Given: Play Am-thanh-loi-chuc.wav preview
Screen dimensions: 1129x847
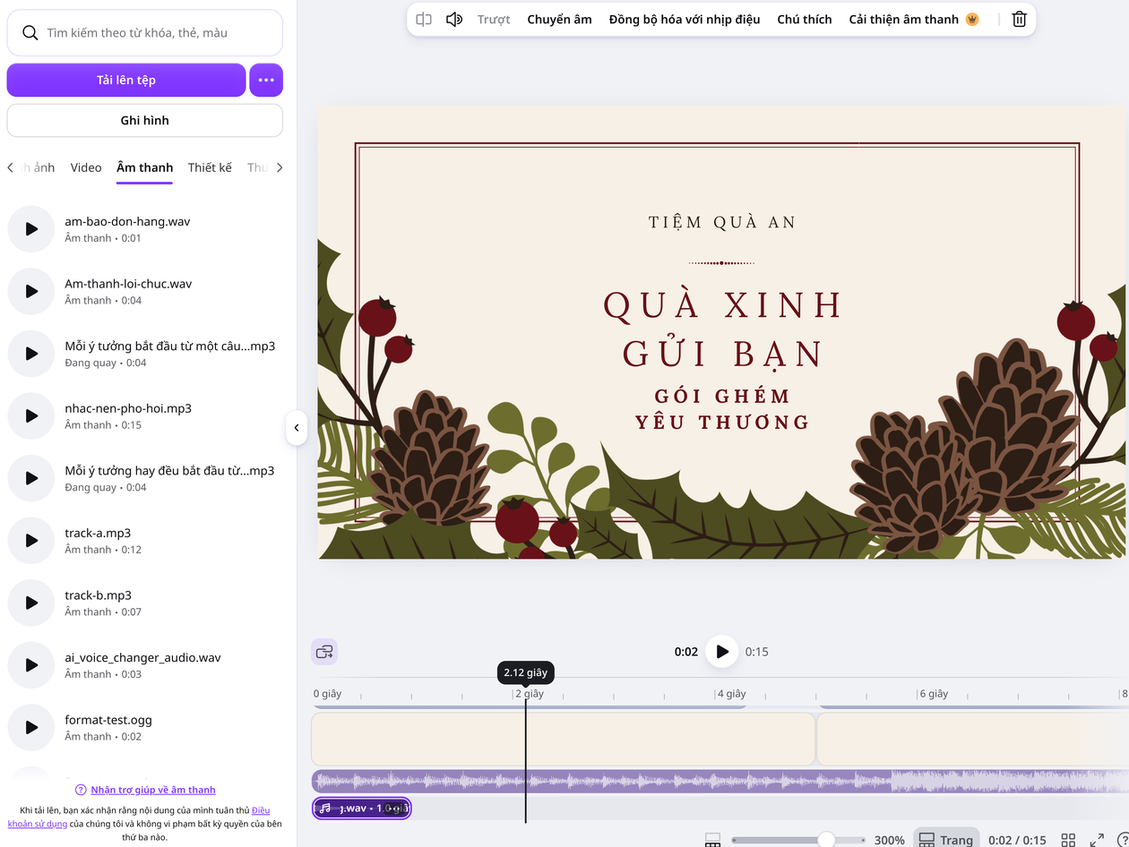Looking at the screenshot, I should tap(31, 291).
